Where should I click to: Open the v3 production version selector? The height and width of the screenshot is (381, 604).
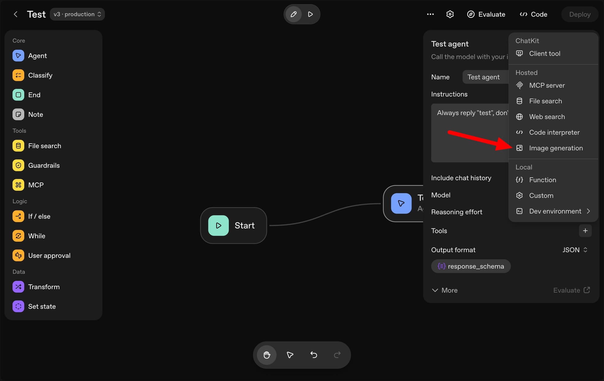point(77,14)
